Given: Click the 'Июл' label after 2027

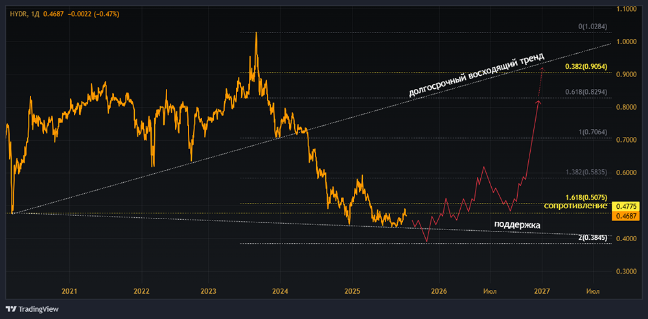Looking at the screenshot, I should (x=593, y=291).
